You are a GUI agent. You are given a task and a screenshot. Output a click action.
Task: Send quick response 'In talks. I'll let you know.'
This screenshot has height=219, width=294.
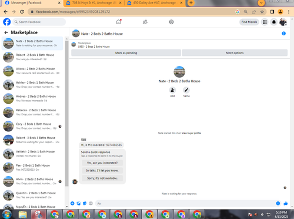coord(102,171)
